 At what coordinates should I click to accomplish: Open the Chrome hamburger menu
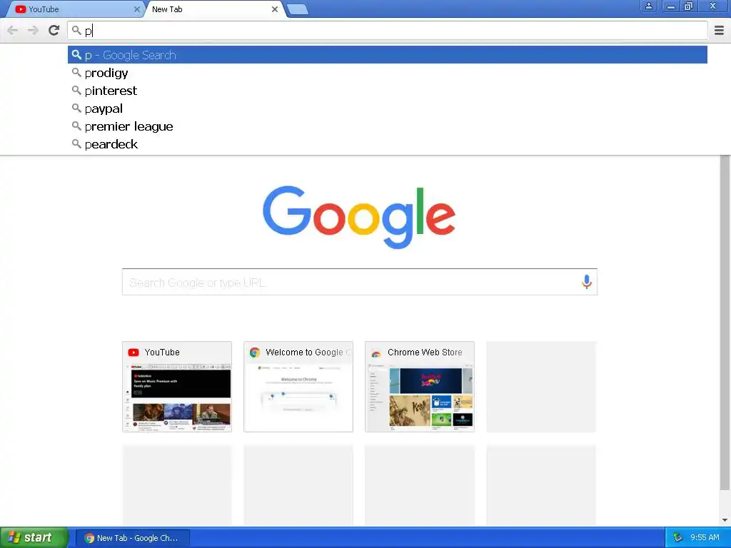720,31
